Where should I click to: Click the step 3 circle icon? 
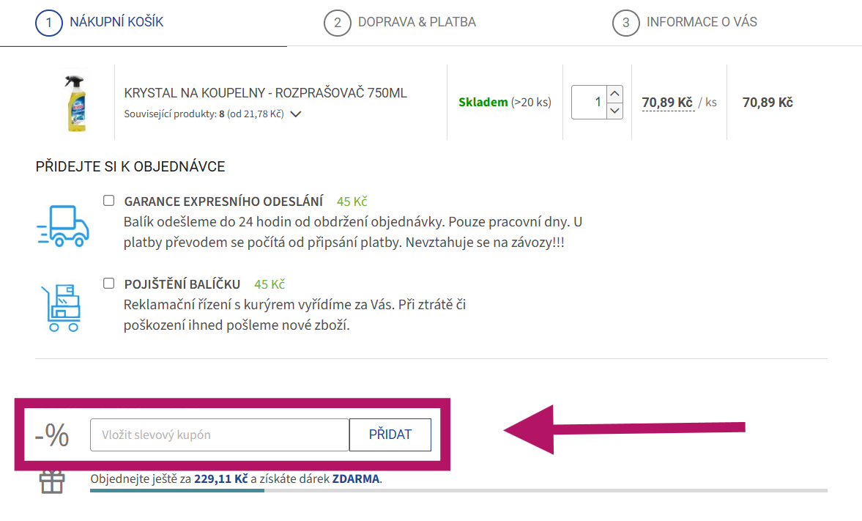click(x=625, y=23)
